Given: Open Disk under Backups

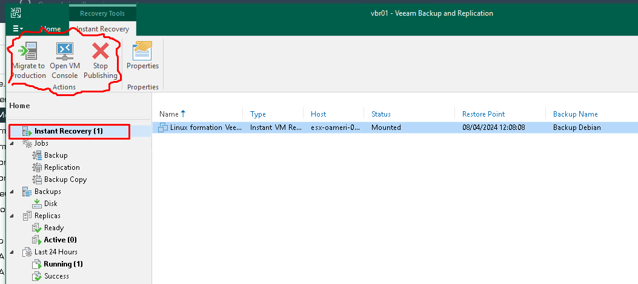Looking at the screenshot, I should click(51, 204).
